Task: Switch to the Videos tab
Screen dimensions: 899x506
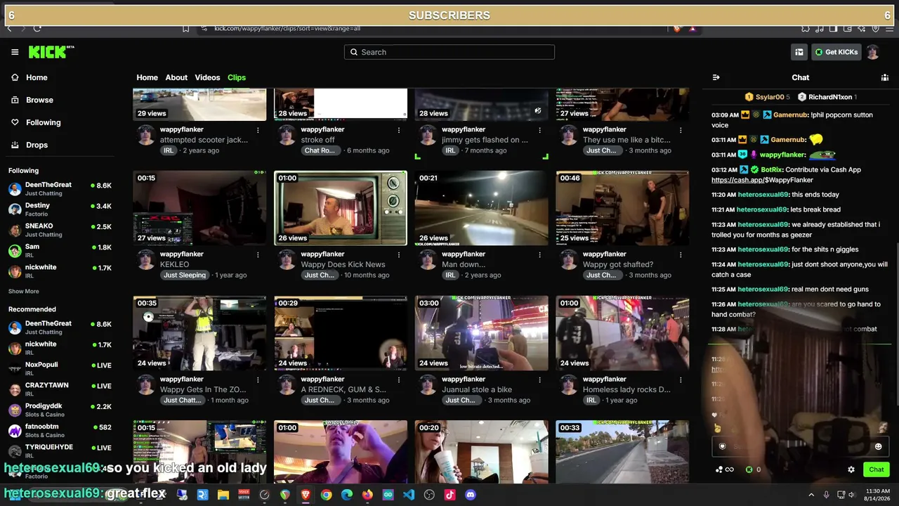Action: (207, 77)
